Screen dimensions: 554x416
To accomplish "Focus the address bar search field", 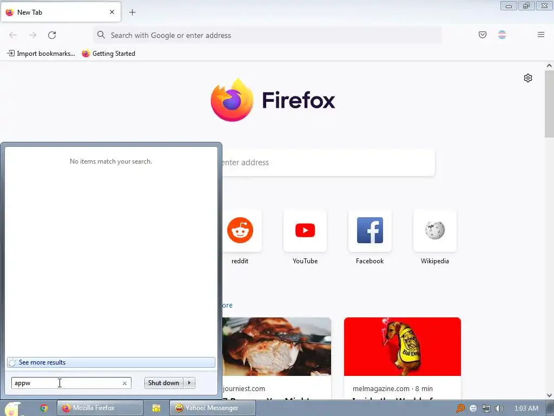I will pyautogui.click(x=267, y=35).
